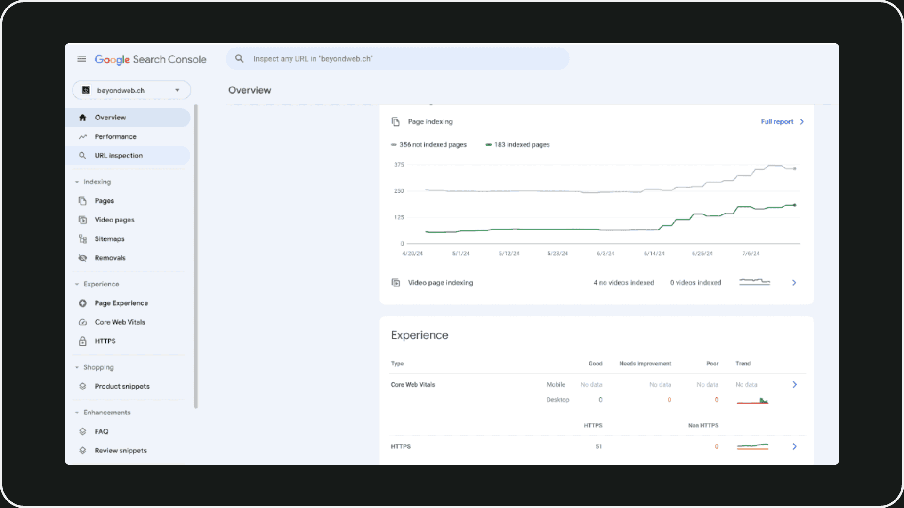This screenshot has height=508, width=904.
Task: Open the beyondweb.ch property dropdown
Action: 131,90
